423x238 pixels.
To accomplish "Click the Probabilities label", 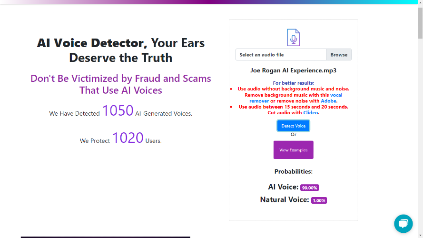I will coord(293,171).
